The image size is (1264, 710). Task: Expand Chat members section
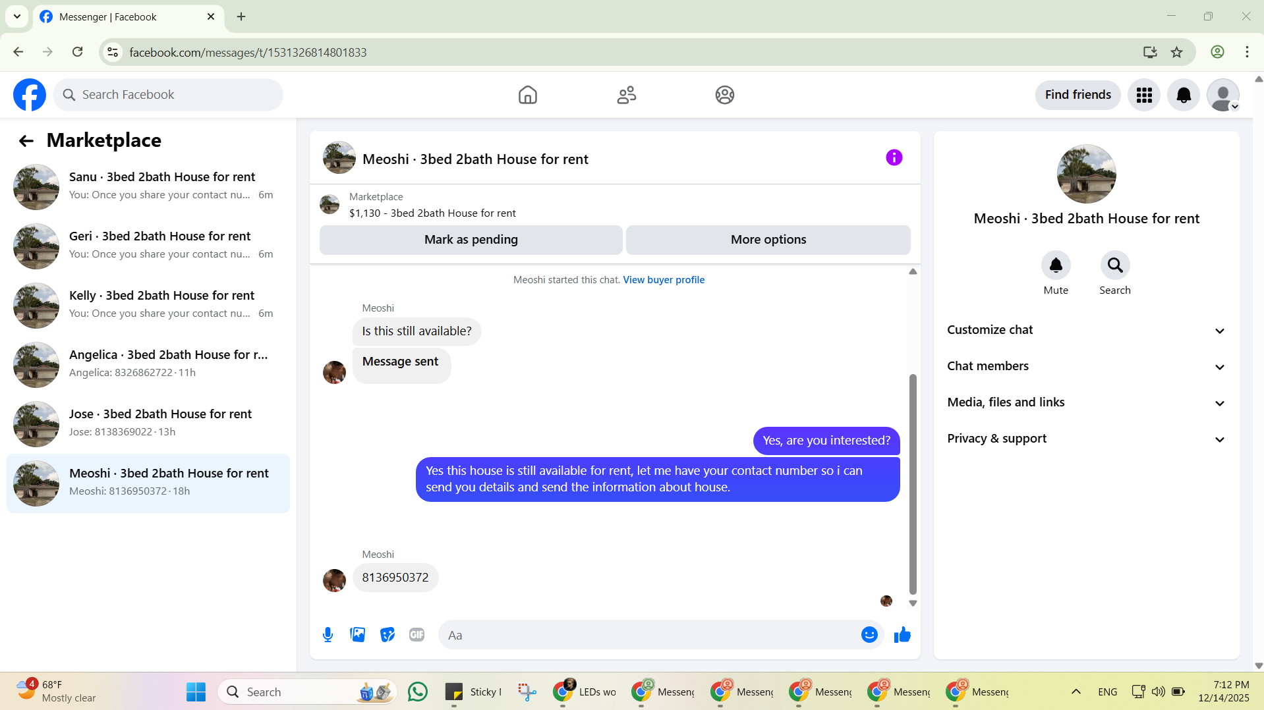coord(1086,366)
